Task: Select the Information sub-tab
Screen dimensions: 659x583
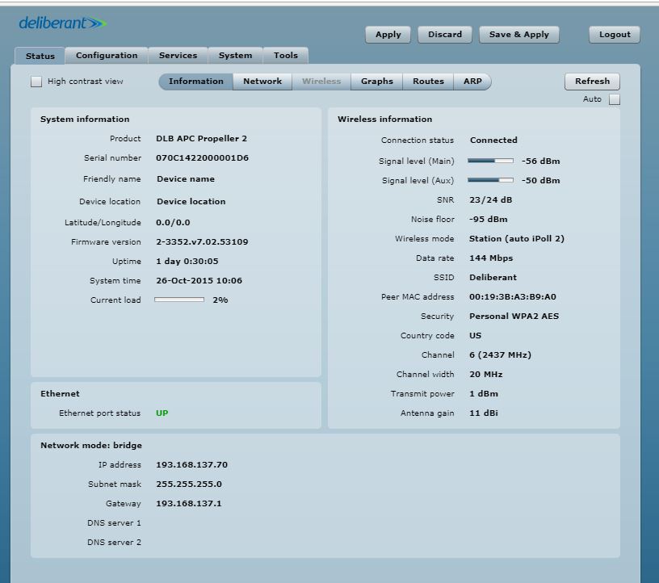Action: 196,82
